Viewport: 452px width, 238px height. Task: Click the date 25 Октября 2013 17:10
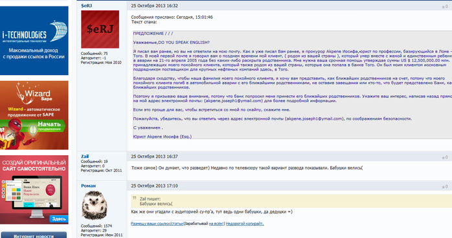click(x=155, y=186)
